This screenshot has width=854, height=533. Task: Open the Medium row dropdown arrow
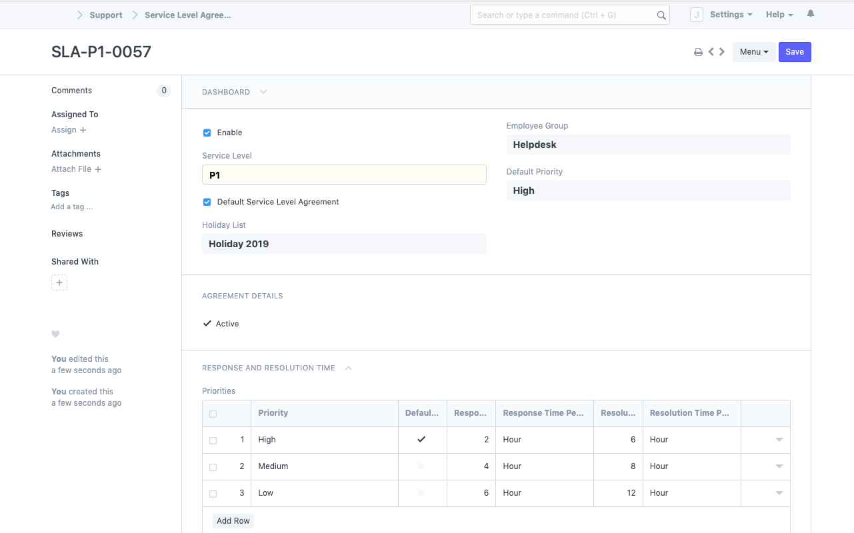[x=779, y=466]
